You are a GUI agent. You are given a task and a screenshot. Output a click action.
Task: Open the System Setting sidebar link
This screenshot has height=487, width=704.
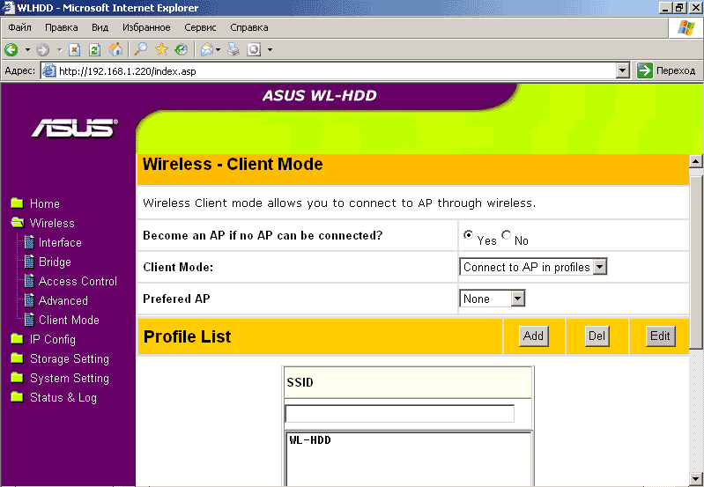[x=70, y=379]
